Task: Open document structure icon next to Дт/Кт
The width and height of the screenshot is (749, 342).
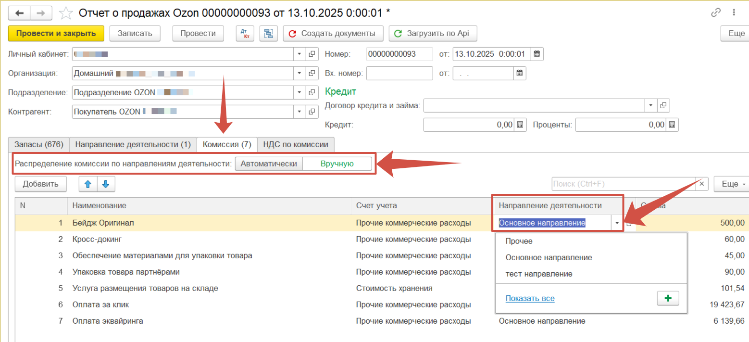Action: click(268, 34)
